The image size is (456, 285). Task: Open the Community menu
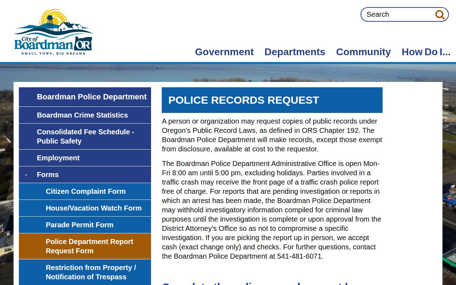point(363,52)
